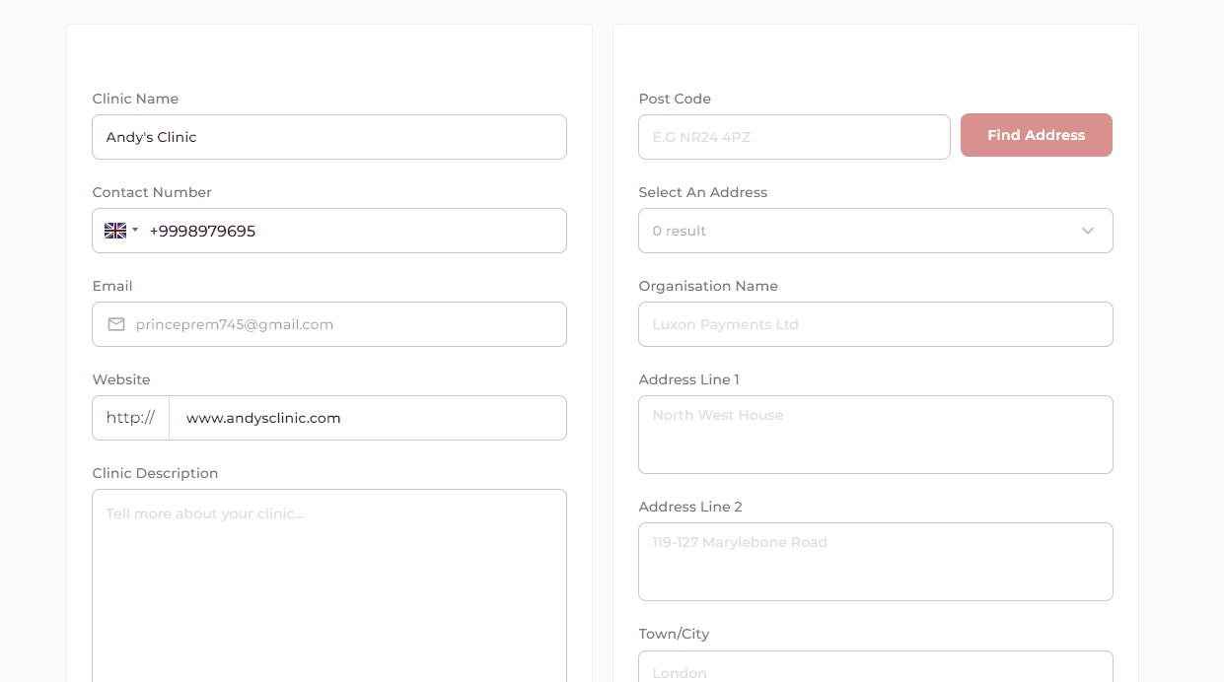Screen dimensions: 1224x682
Task: Expand the Select An Address dropdown
Action: [858, 231]
